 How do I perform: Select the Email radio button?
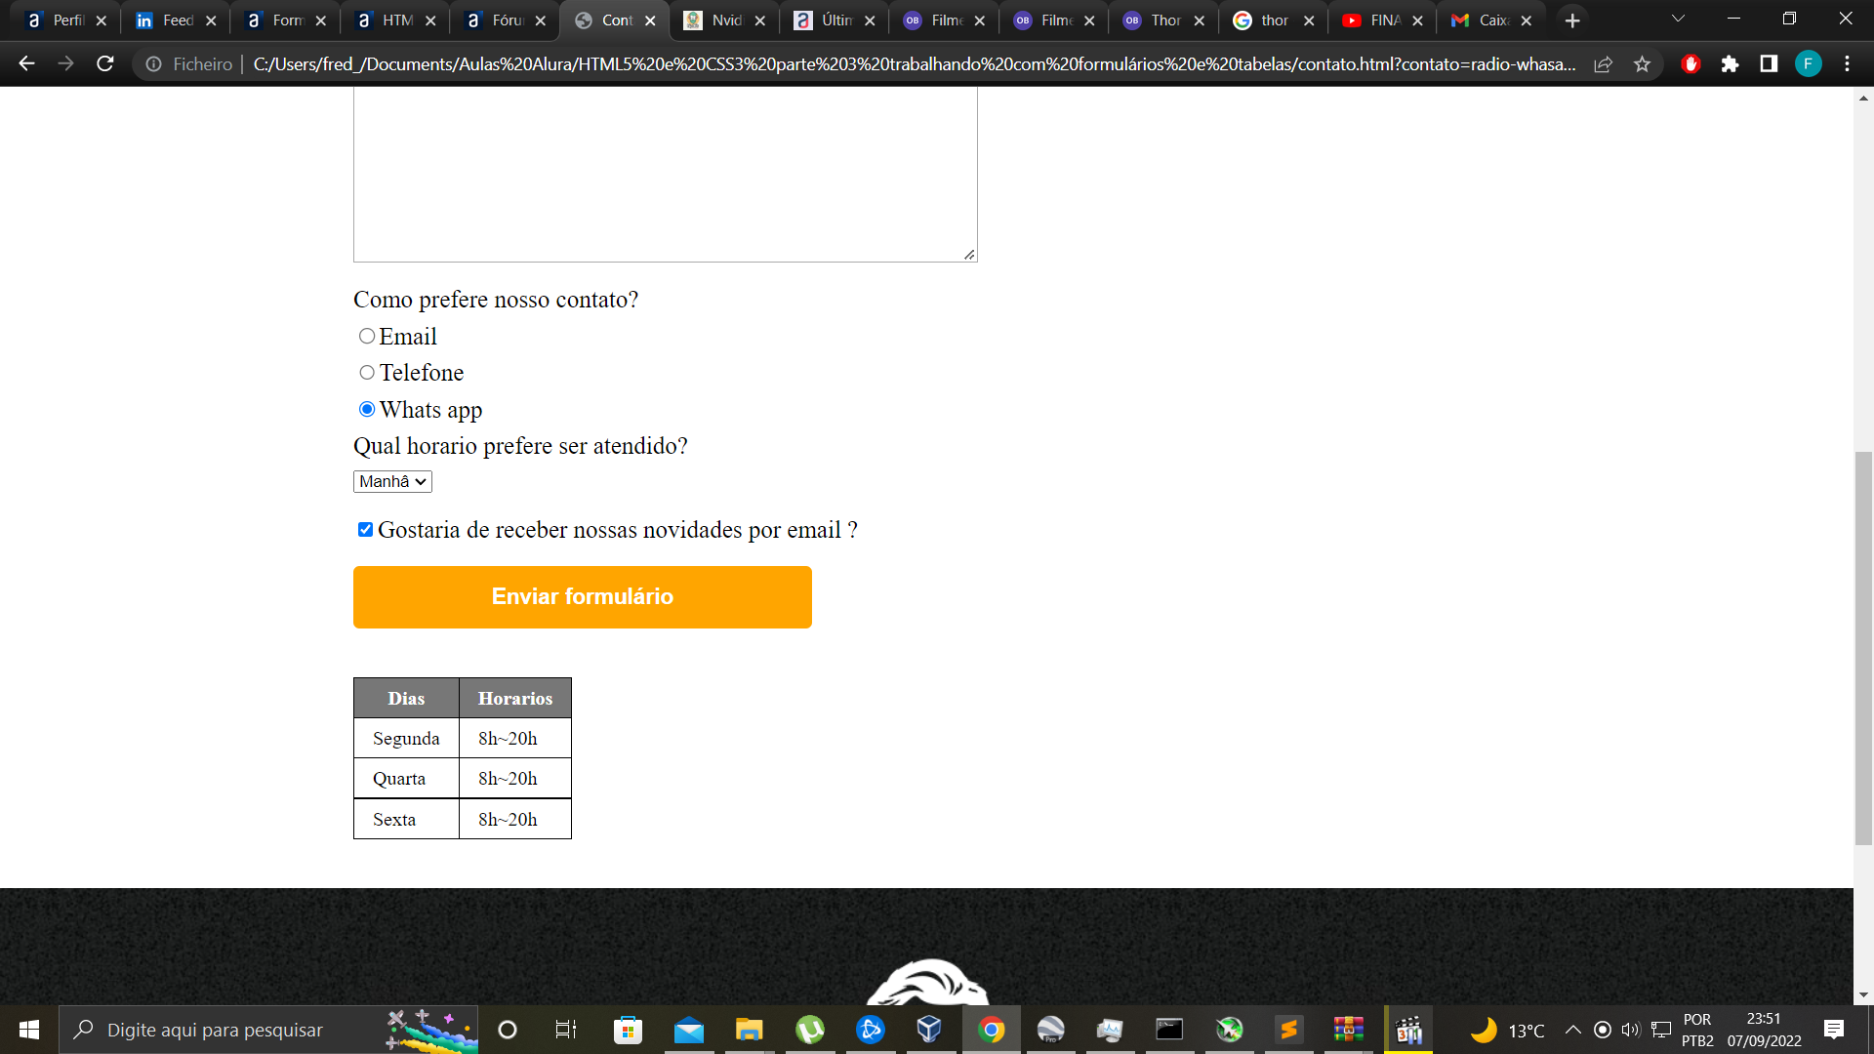tap(366, 336)
